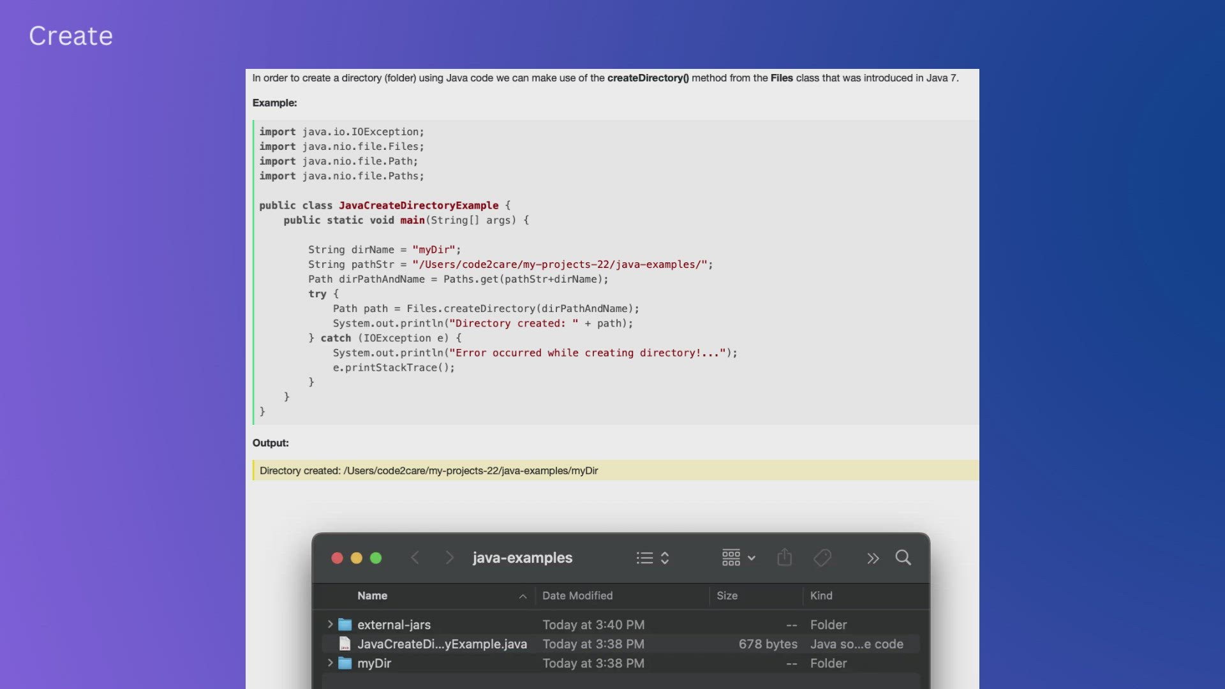Click the "Error occurred while creating directory" string
Image resolution: width=1225 pixels, height=689 pixels.
pos(588,353)
